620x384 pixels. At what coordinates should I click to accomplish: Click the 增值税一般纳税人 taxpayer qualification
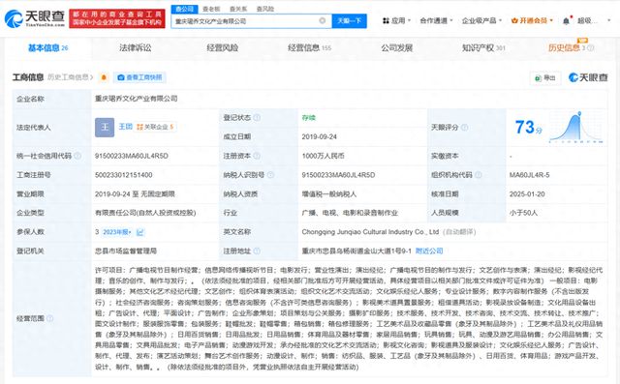tap(329, 193)
